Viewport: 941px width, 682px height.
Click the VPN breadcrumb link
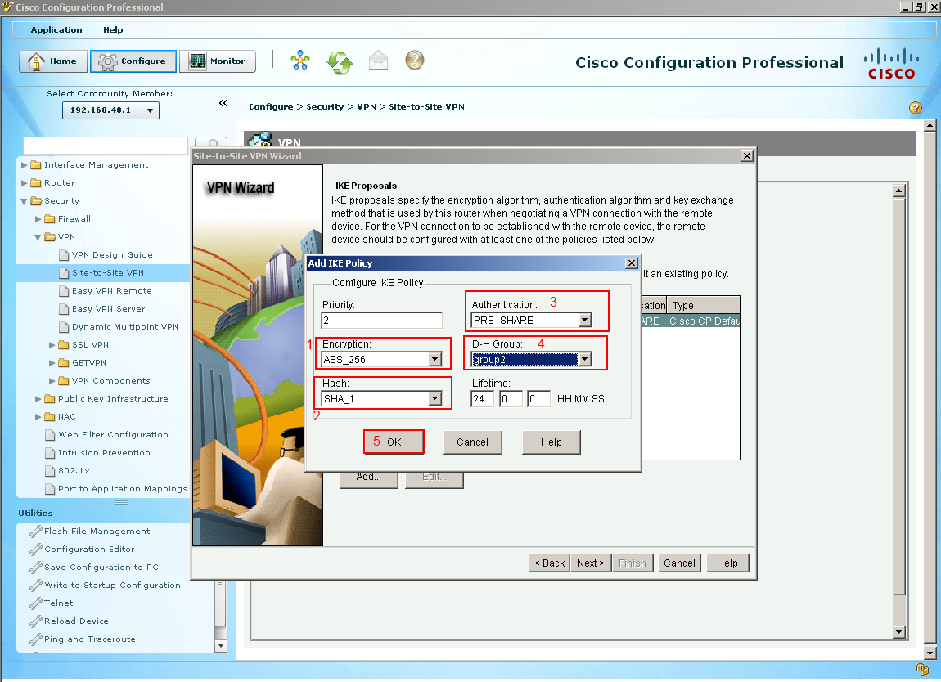(367, 107)
